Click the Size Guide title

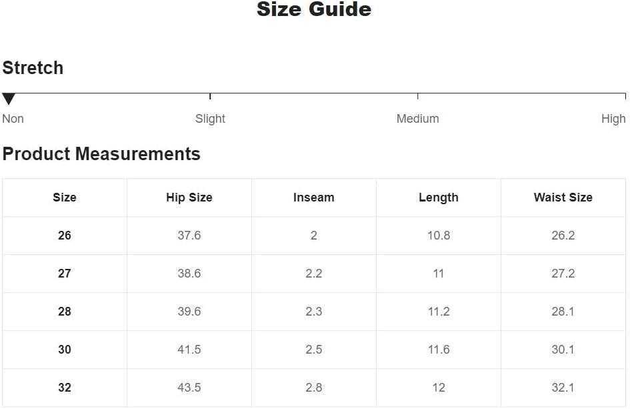(x=314, y=9)
